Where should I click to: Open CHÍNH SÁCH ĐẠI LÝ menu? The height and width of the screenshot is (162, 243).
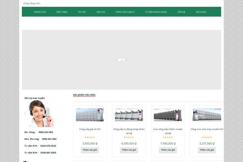[x=125, y=12]
